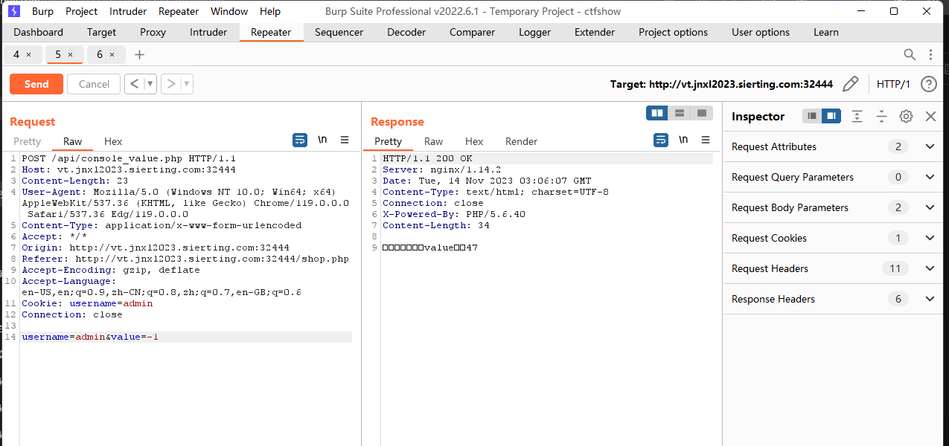949x446 pixels.
Task: Close Repeater tab 6
Action: point(112,54)
